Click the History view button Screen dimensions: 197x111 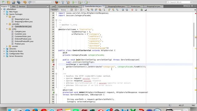coord(63,10)
